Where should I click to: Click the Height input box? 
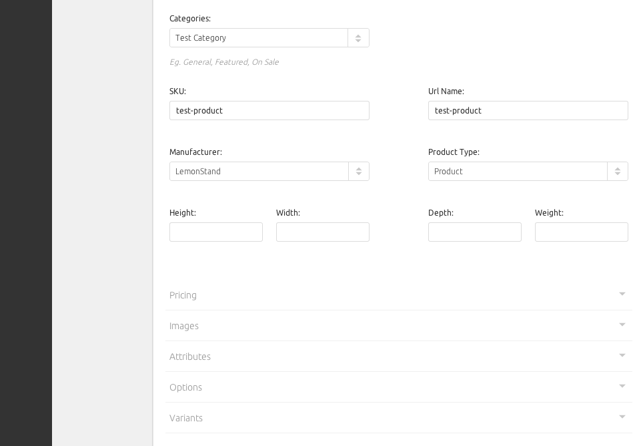pos(216,232)
